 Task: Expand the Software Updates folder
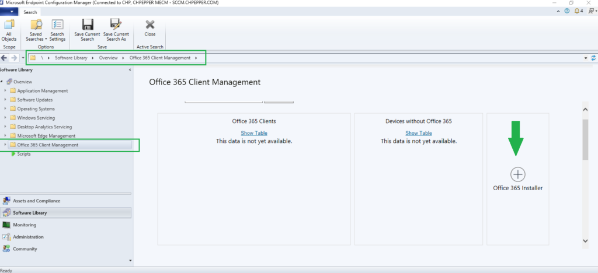(5, 100)
